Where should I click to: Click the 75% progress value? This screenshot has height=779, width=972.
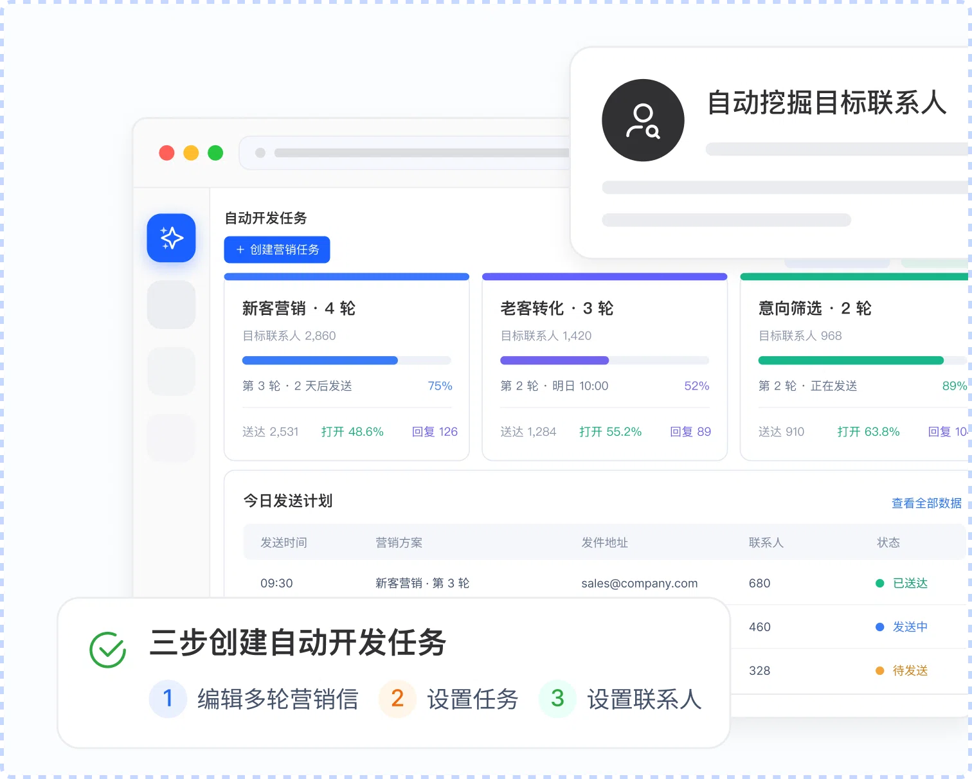[440, 386]
